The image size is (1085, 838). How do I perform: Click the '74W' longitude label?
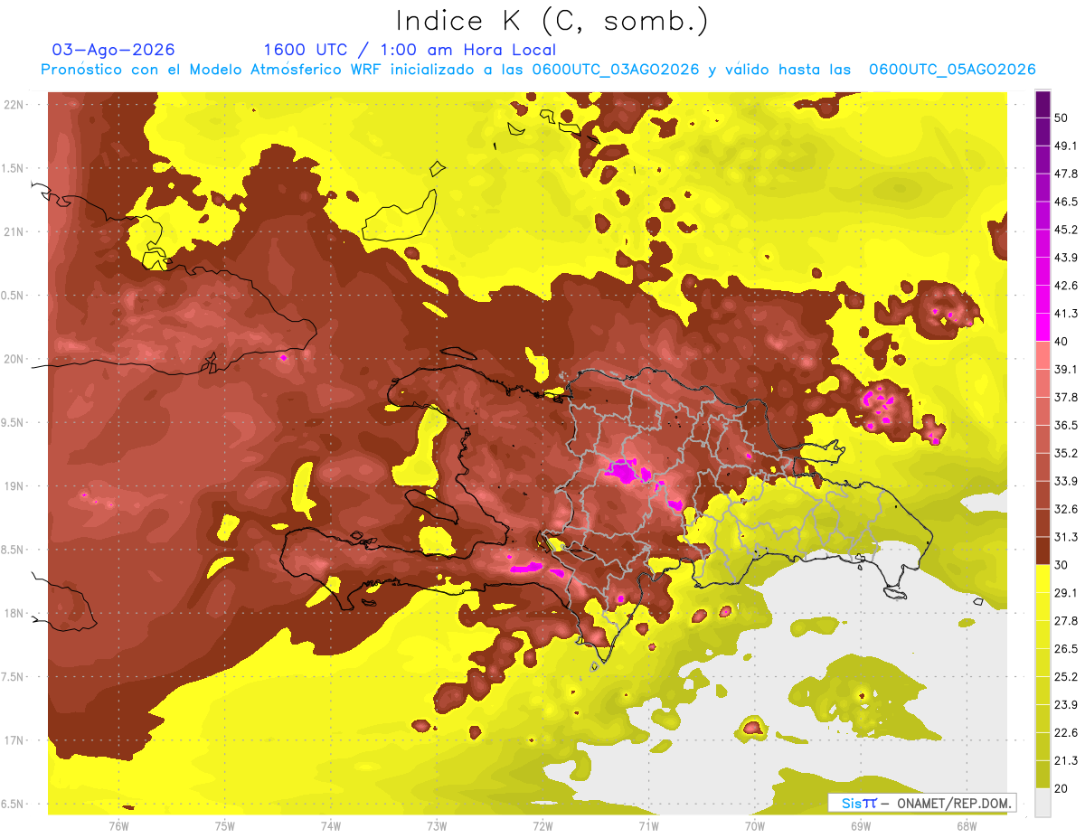tap(331, 826)
